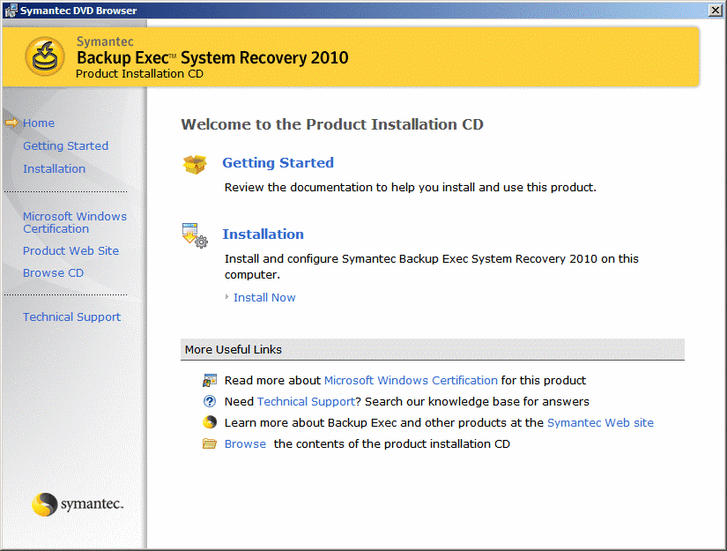Click the Microsoft Windows Certification icon

210,381
